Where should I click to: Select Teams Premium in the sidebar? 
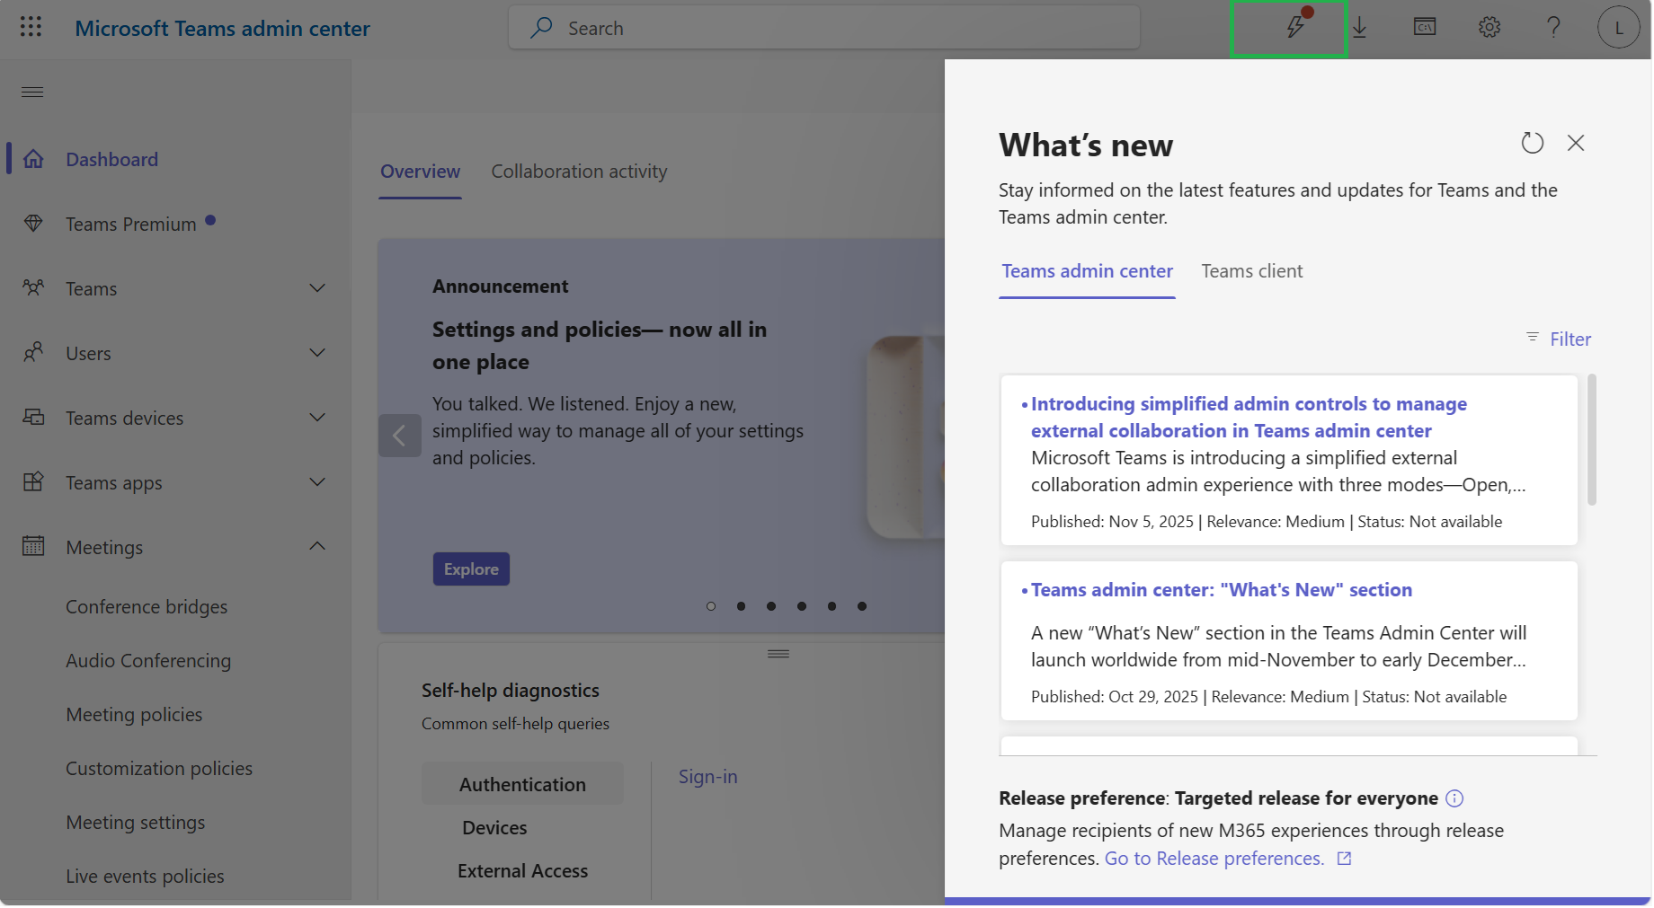(x=130, y=224)
